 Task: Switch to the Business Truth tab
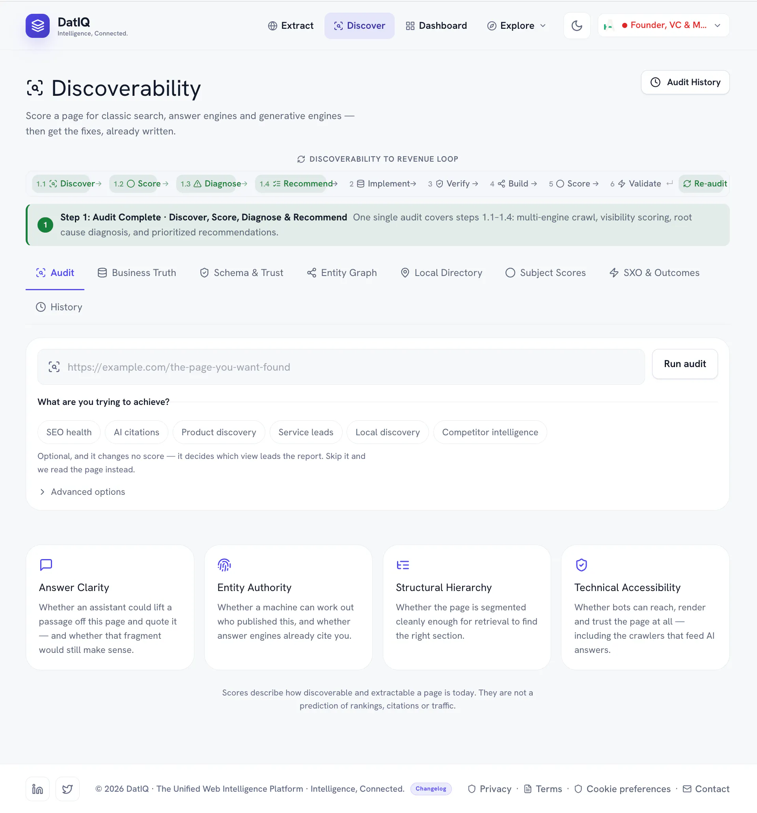[137, 273]
